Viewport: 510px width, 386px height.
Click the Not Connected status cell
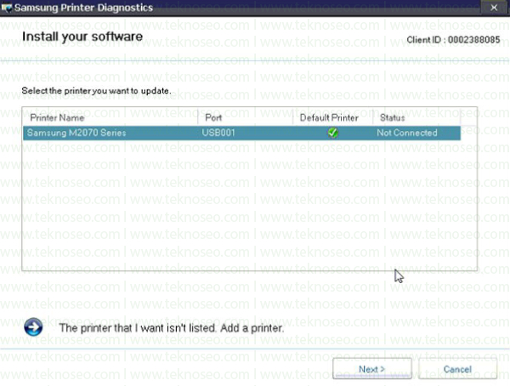[x=407, y=133]
